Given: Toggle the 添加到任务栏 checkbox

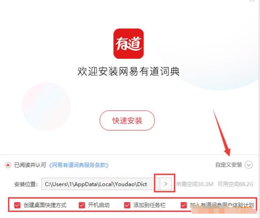Looking at the screenshot, I should tap(127, 205).
